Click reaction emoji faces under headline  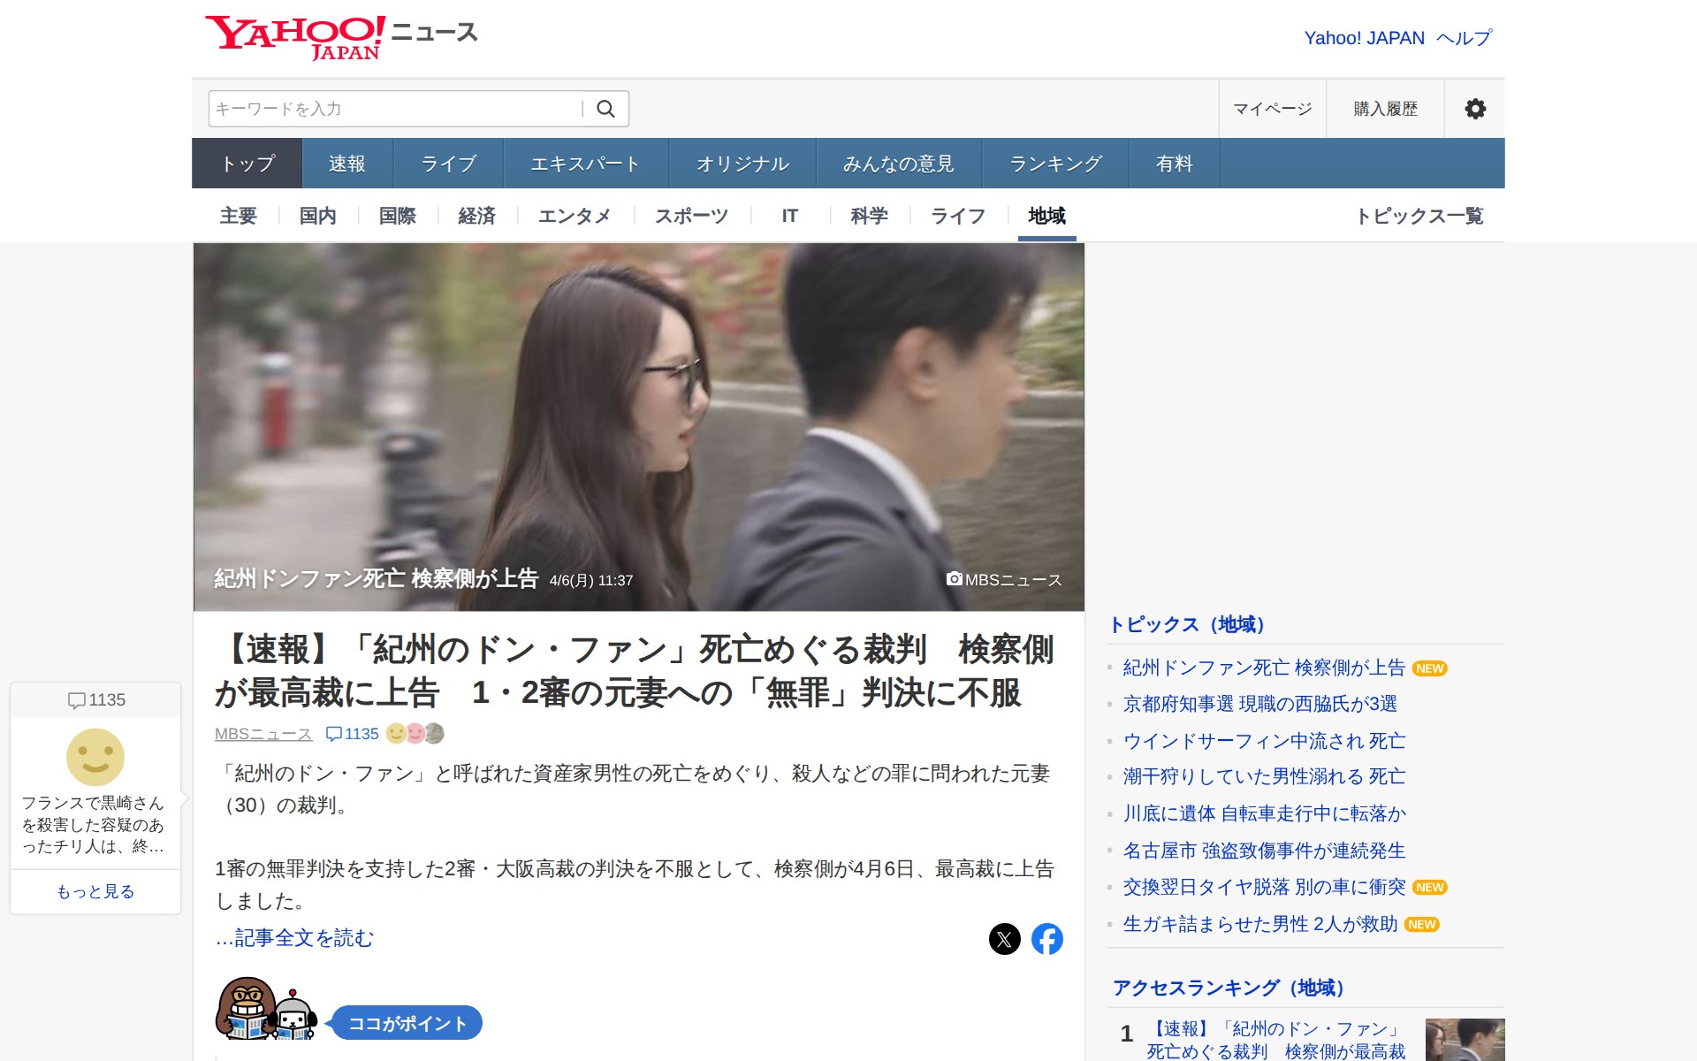pos(415,734)
